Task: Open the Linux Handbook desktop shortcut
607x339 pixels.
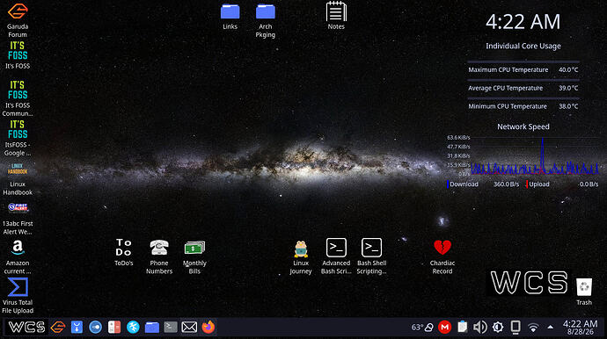Action: tap(18, 169)
